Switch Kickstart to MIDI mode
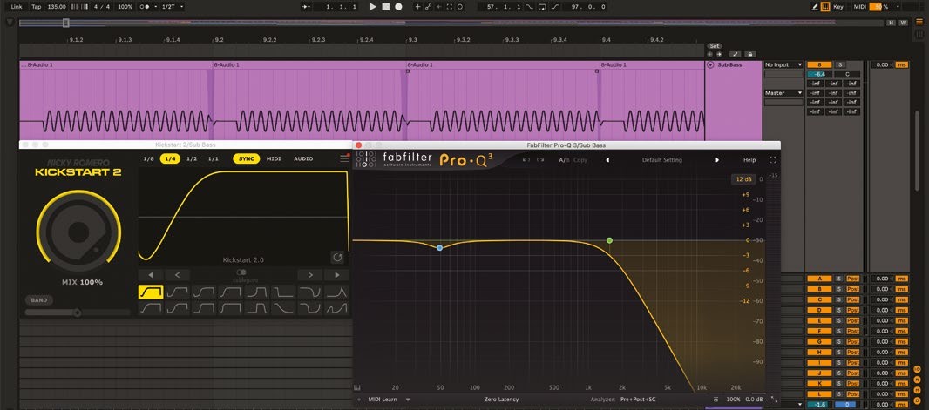The width and height of the screenshot is (929, 410). coord(274,158)
